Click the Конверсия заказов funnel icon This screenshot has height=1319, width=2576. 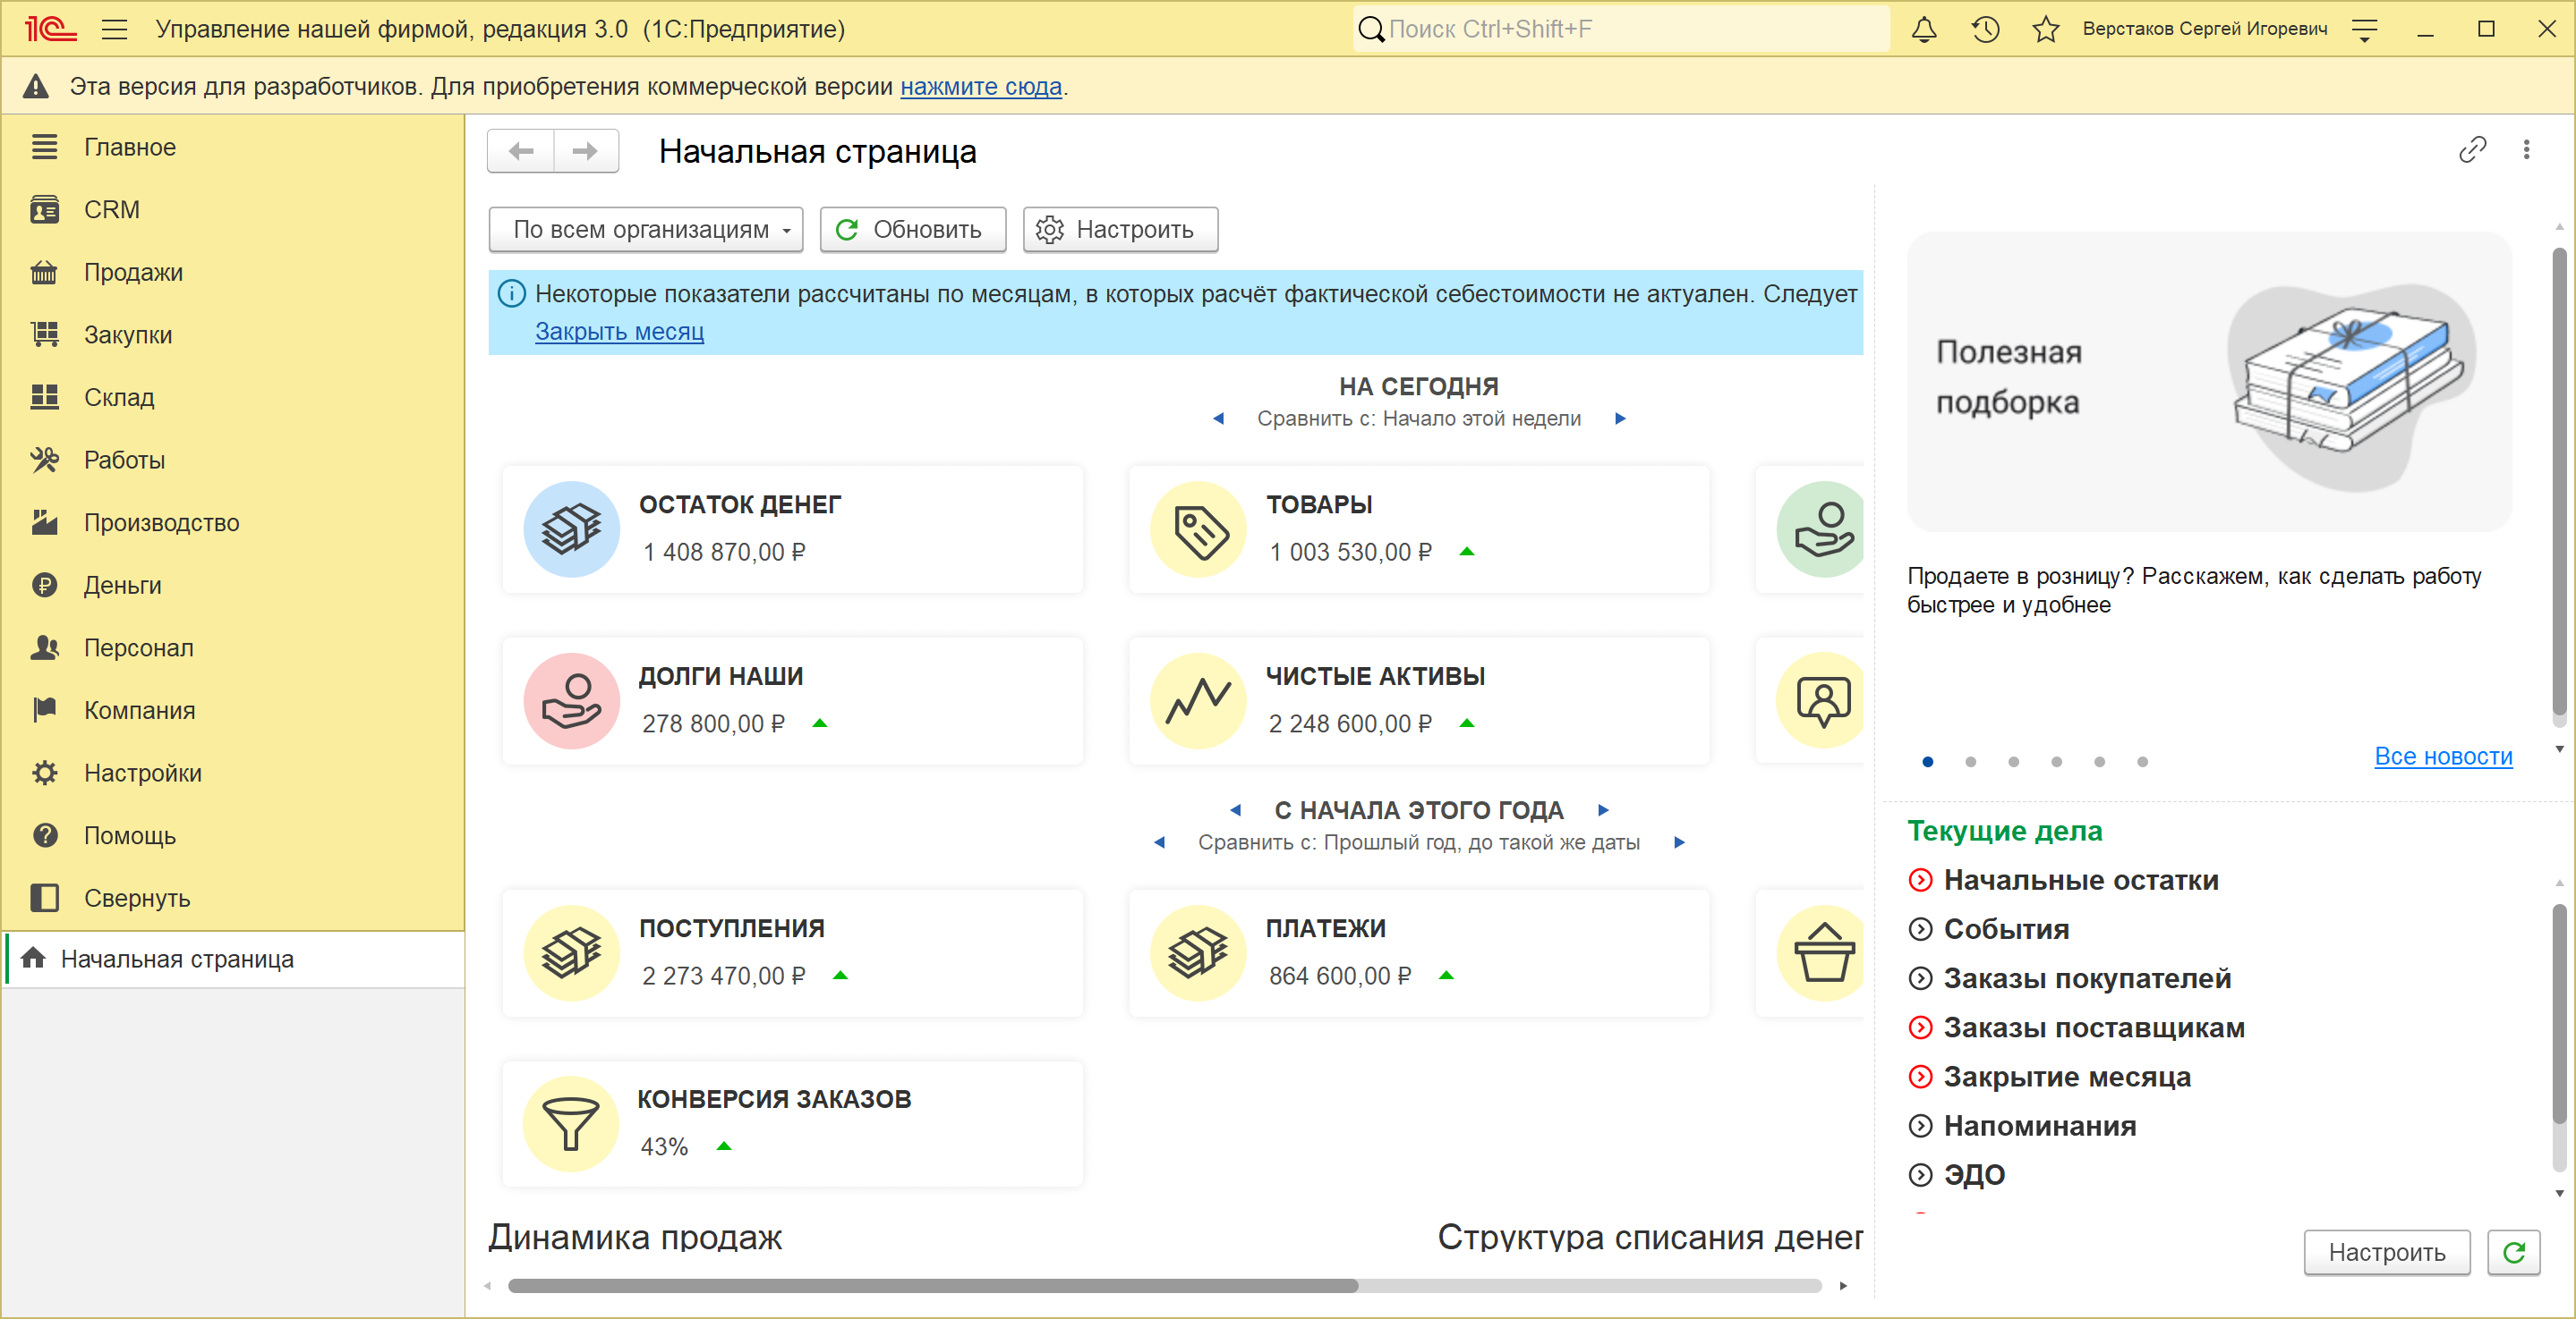point(572,1123)
